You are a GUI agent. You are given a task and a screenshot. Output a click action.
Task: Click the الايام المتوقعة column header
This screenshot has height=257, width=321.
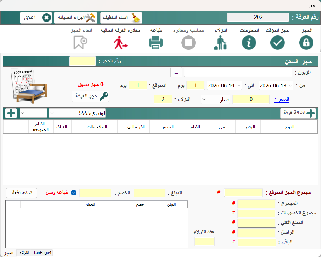[41, 127]
